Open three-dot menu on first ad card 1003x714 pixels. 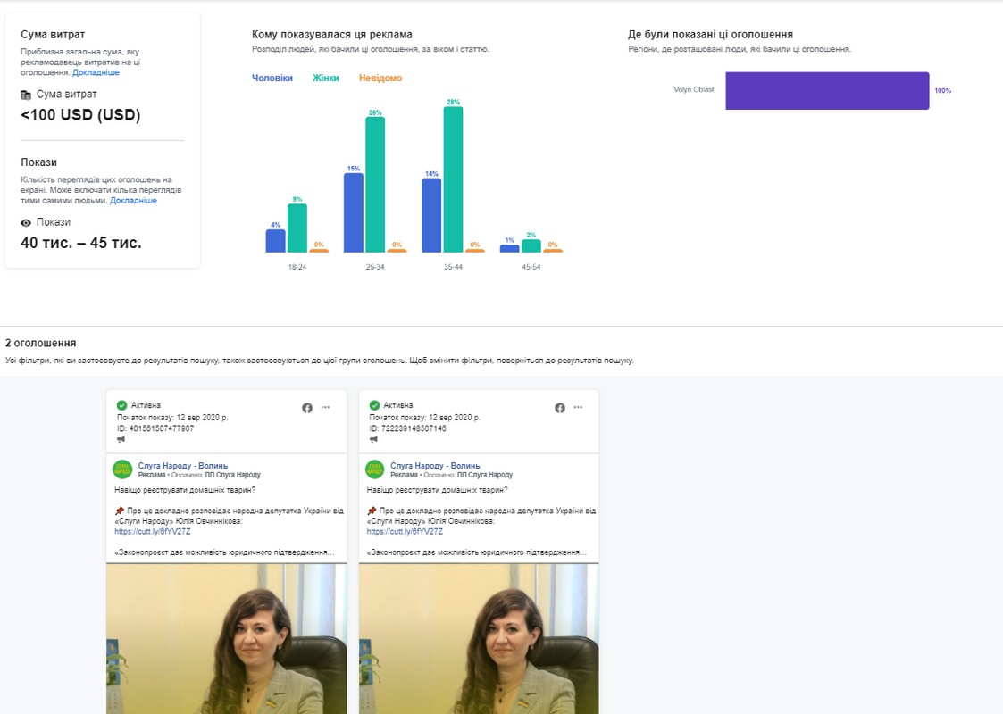[325, 408]
